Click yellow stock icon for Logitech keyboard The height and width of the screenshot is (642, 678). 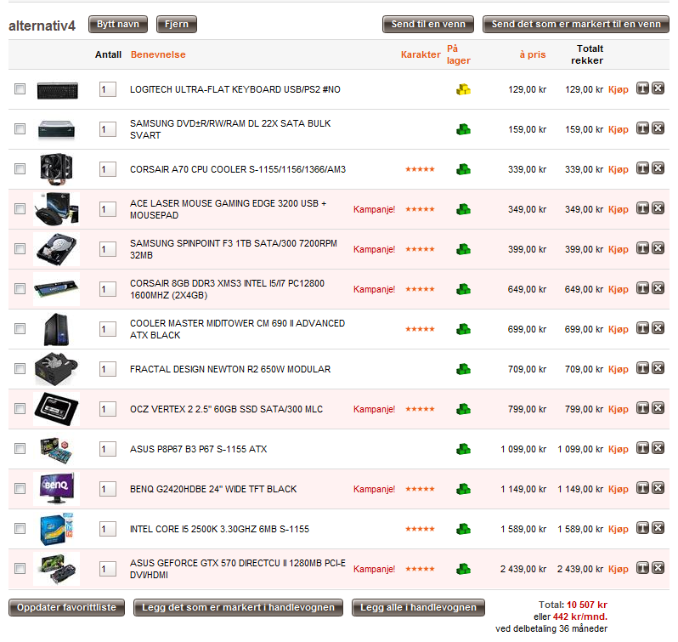[x=463, y=89]
